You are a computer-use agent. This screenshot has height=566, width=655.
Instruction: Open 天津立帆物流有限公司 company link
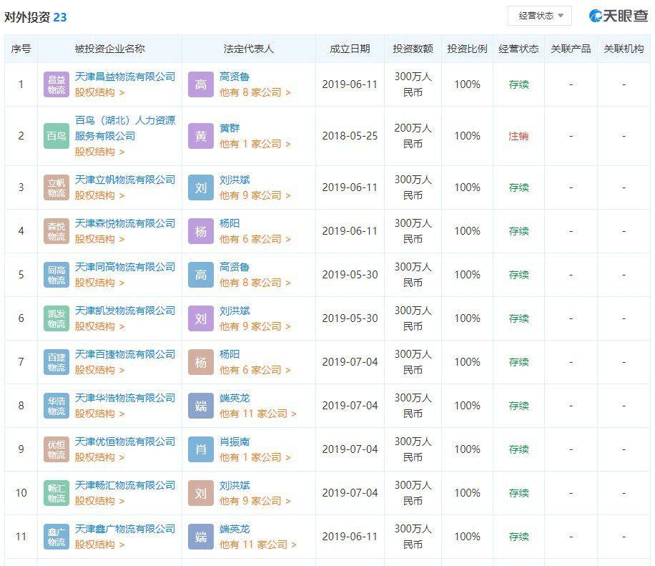point(125,180)
